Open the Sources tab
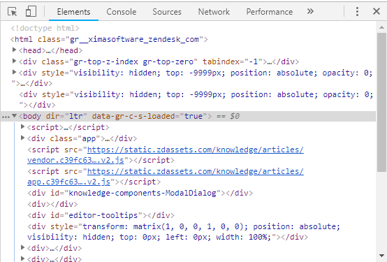 tap(167, 12)
